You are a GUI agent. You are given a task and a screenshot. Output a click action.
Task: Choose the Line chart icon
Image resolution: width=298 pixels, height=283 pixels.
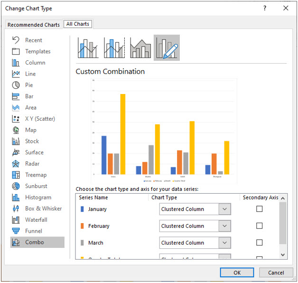click(16, 74)
